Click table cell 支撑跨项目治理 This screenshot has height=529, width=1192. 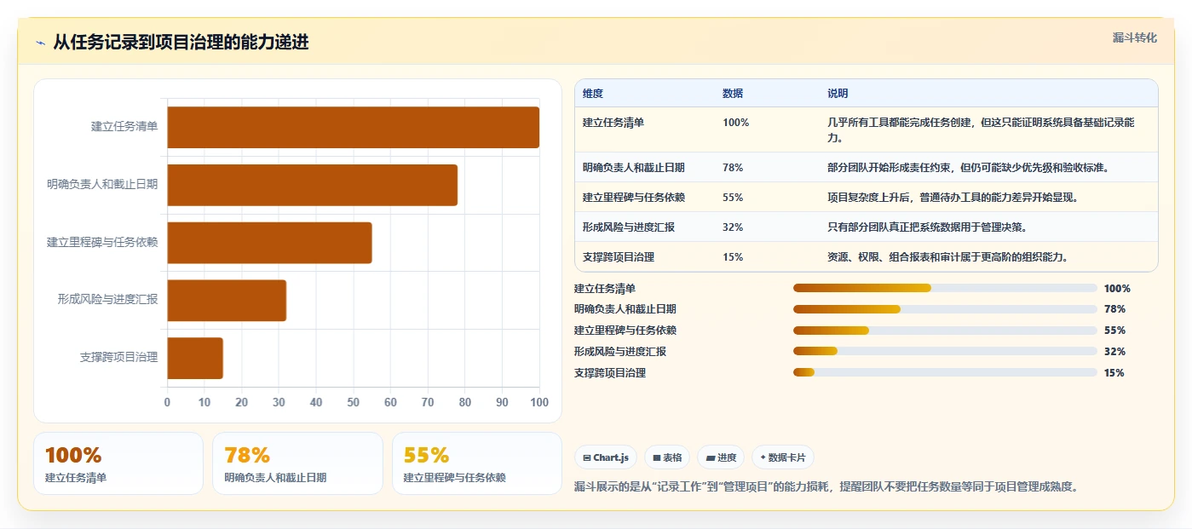[619, 257]
